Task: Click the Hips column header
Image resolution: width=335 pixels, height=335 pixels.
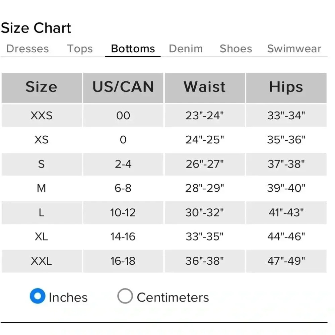Action: point(286,87)
